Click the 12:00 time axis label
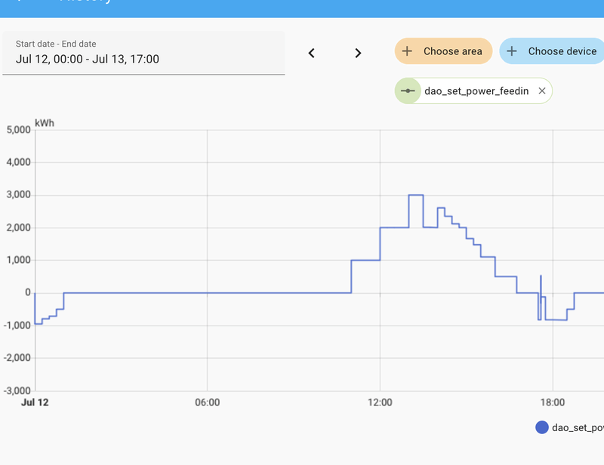This screenshot has height=465, width=604. 380,402
